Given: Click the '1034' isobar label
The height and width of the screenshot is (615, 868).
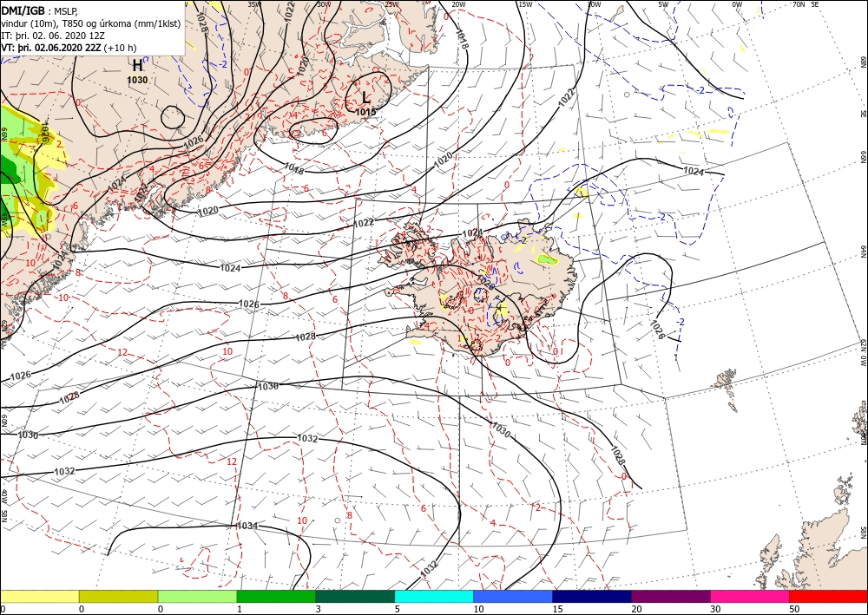Looking at the screenshot, I should tap(247, 526).
